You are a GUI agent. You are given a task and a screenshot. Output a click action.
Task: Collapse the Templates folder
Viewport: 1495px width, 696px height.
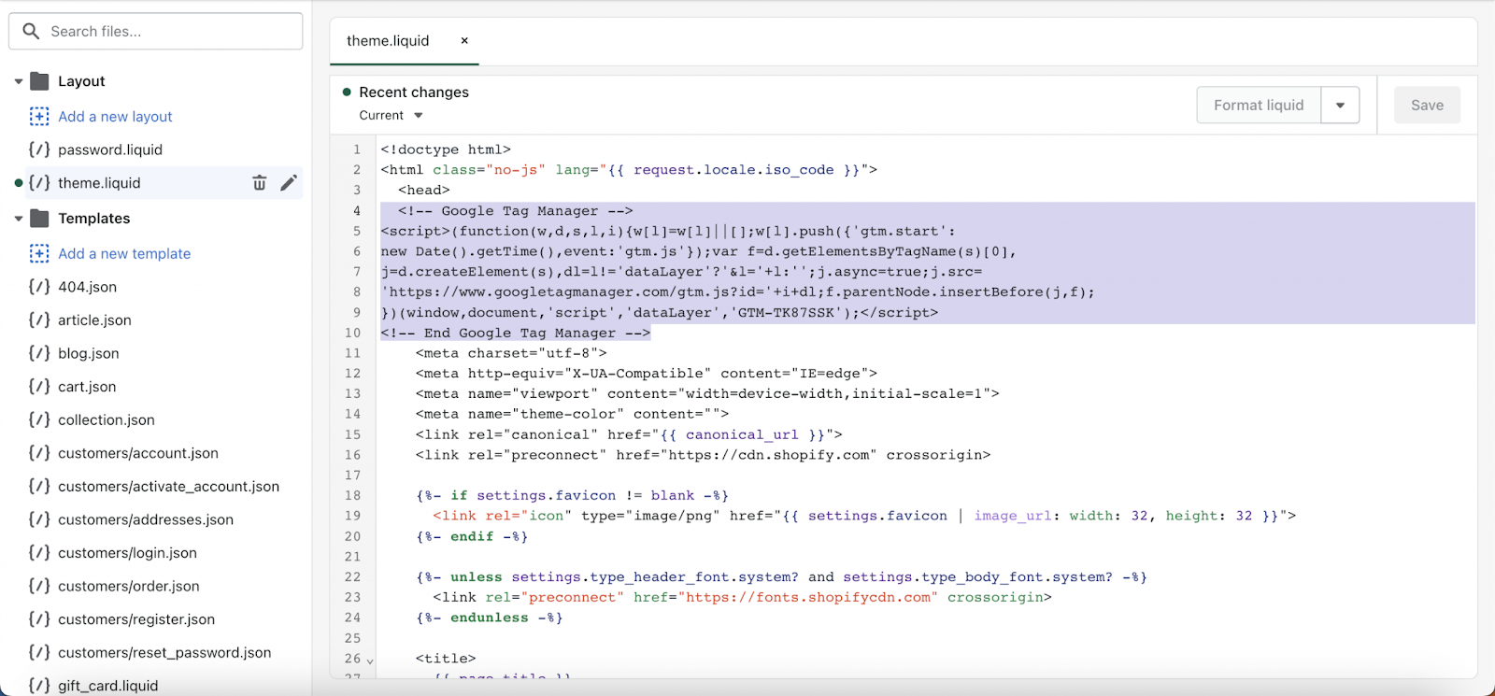[x=19, y=219]
